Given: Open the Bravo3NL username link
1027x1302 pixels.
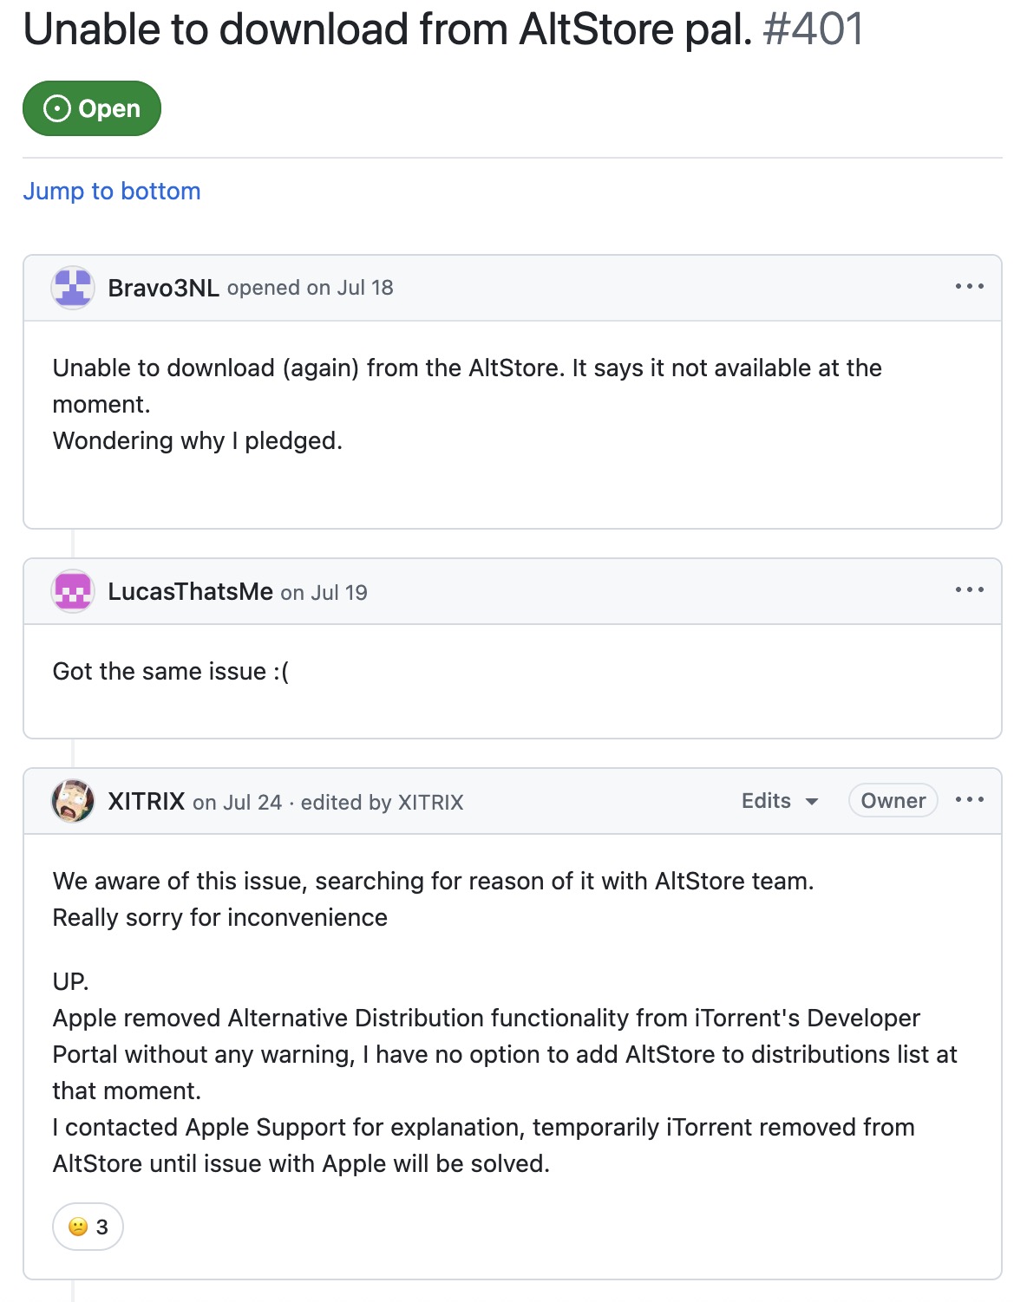Looking at the screenshot, I should (163, 288).
